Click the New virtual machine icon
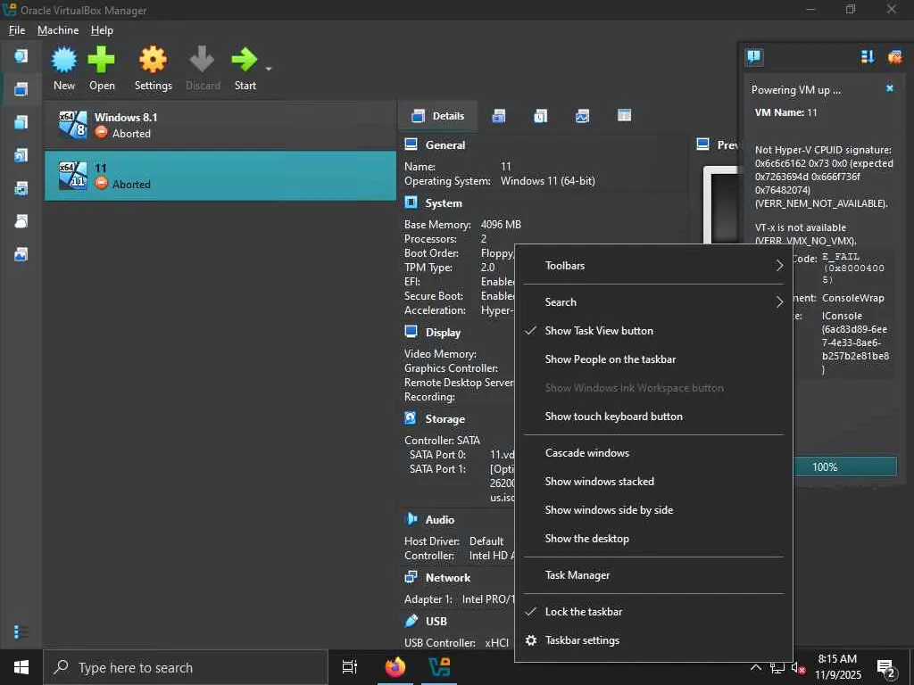The image size is (914, 685). [x=64, y=60]
